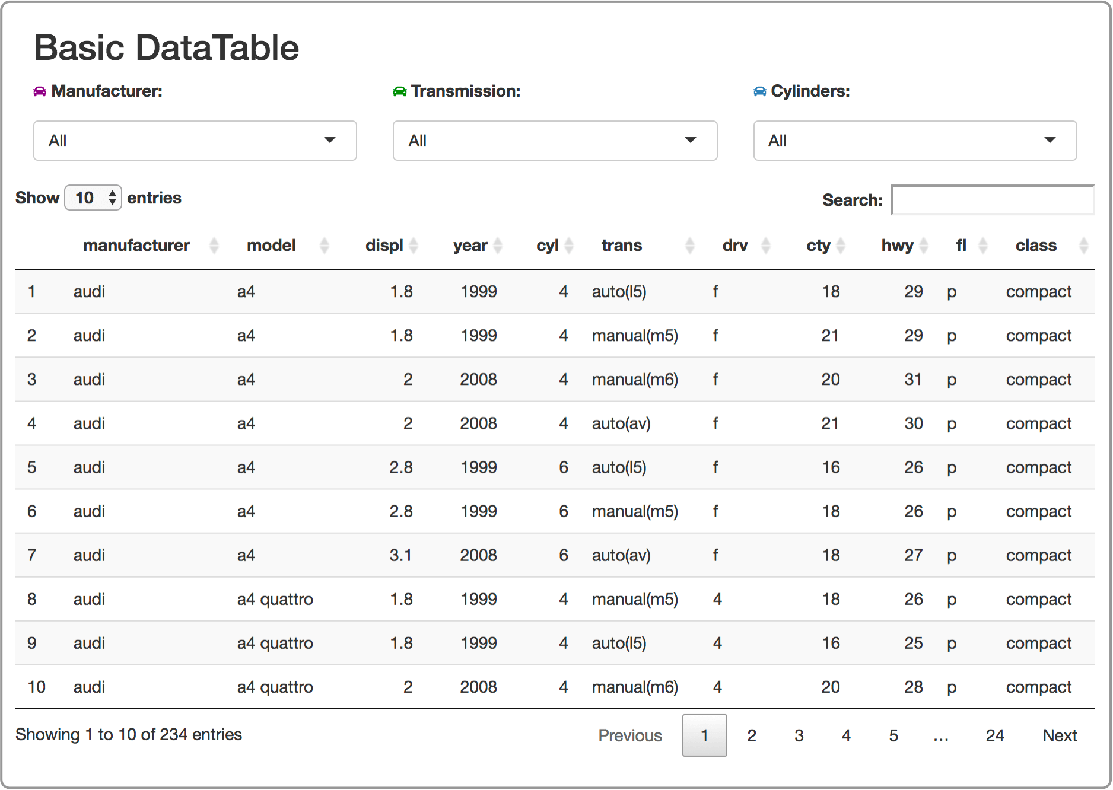The height and width of the screenshot is (790, 1113).
Task: Click the Next pagination button
Action: 1060,735
